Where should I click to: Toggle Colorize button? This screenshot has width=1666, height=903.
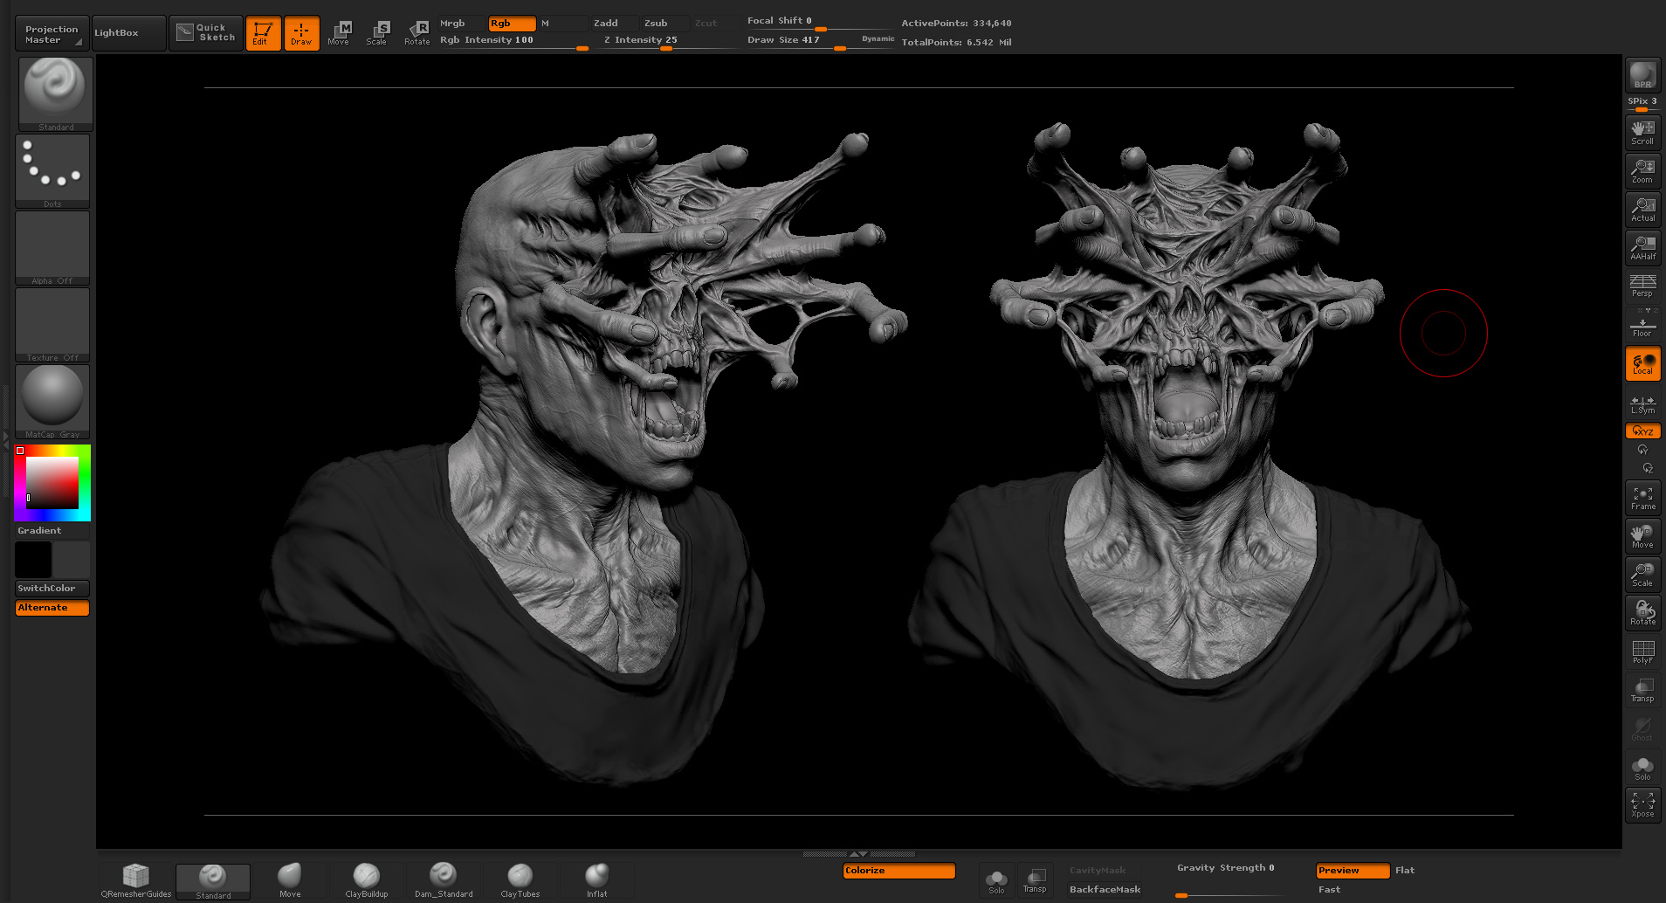(x=898, y=871)
